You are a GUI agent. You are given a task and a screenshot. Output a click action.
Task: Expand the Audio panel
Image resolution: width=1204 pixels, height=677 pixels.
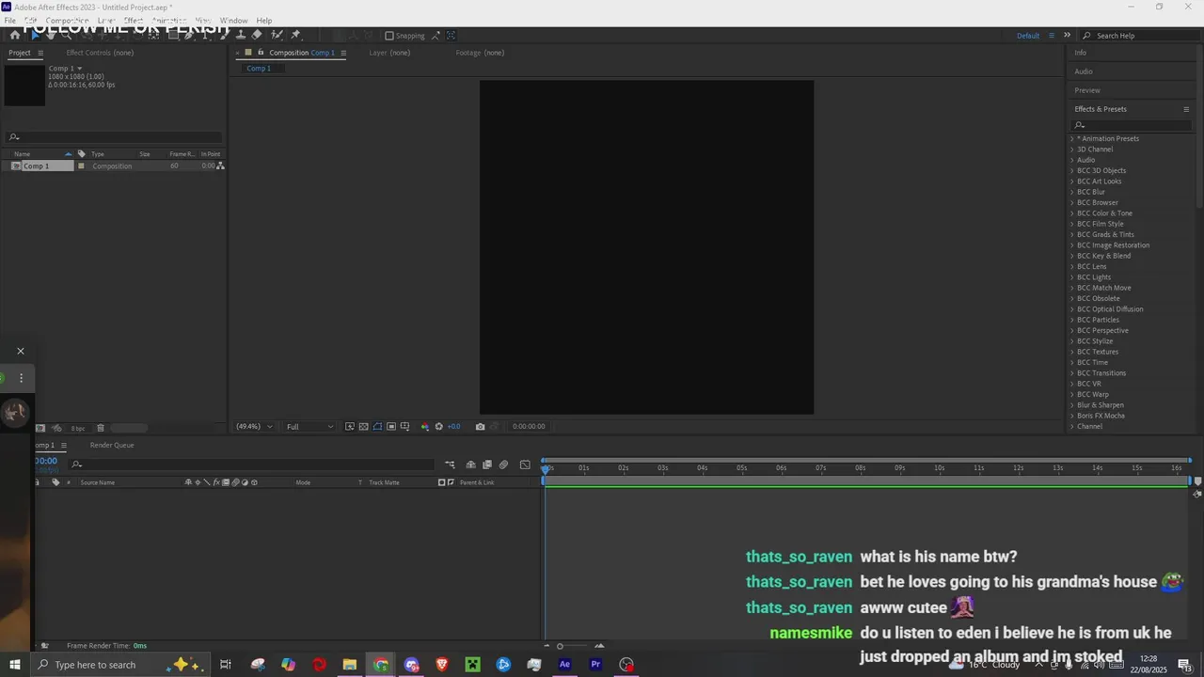(1084, 71)
